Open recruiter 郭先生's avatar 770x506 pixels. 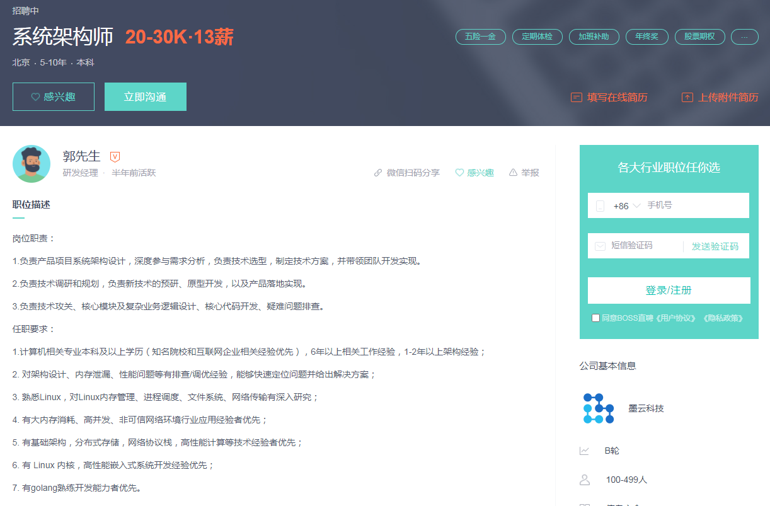click(32, 164)
